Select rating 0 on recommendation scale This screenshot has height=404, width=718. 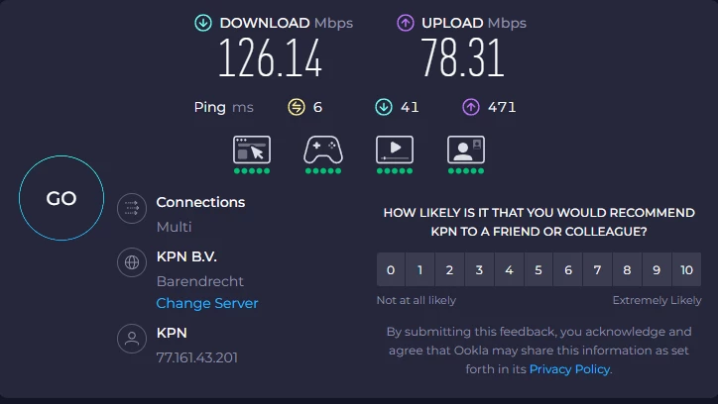(x=391, y=269)
